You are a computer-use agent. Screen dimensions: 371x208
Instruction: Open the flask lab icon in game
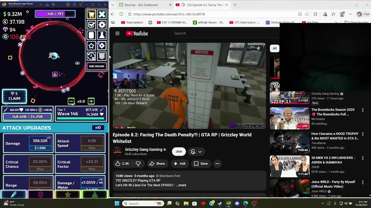tap(102, 35)
